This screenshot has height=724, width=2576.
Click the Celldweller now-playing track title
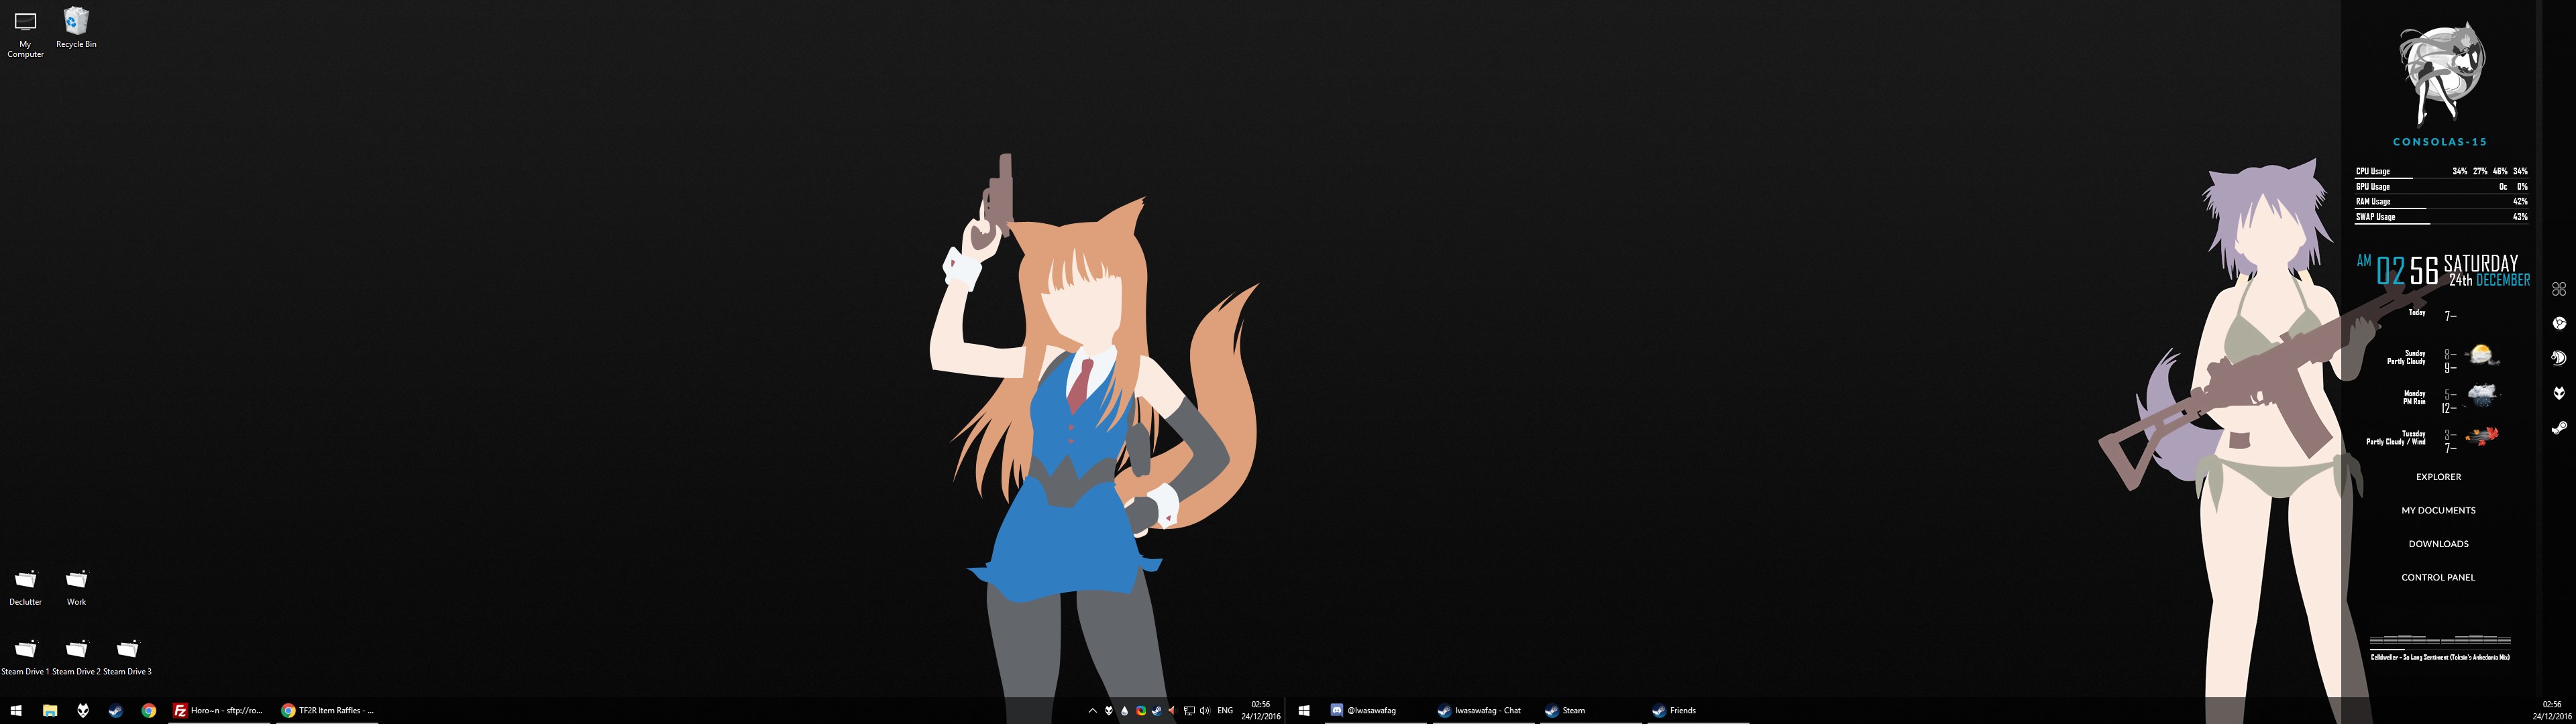pos(2440,657)
